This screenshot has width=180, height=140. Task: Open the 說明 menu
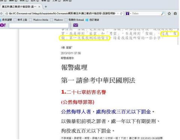[x=67, y=0]
